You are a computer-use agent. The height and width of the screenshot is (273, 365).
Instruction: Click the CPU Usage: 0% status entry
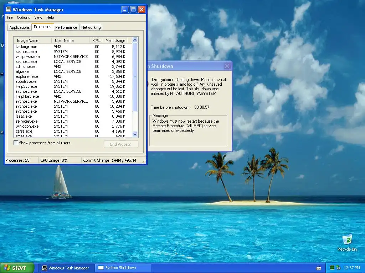tap(54, 160)
